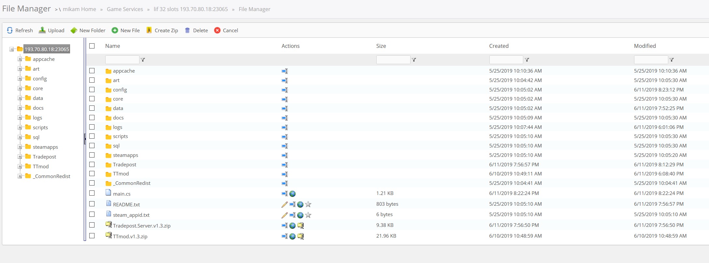Screen dimensions: 709x263
Task: Collapse the 193.70.80.18:23065 root tree node
Action: (12, 49)
